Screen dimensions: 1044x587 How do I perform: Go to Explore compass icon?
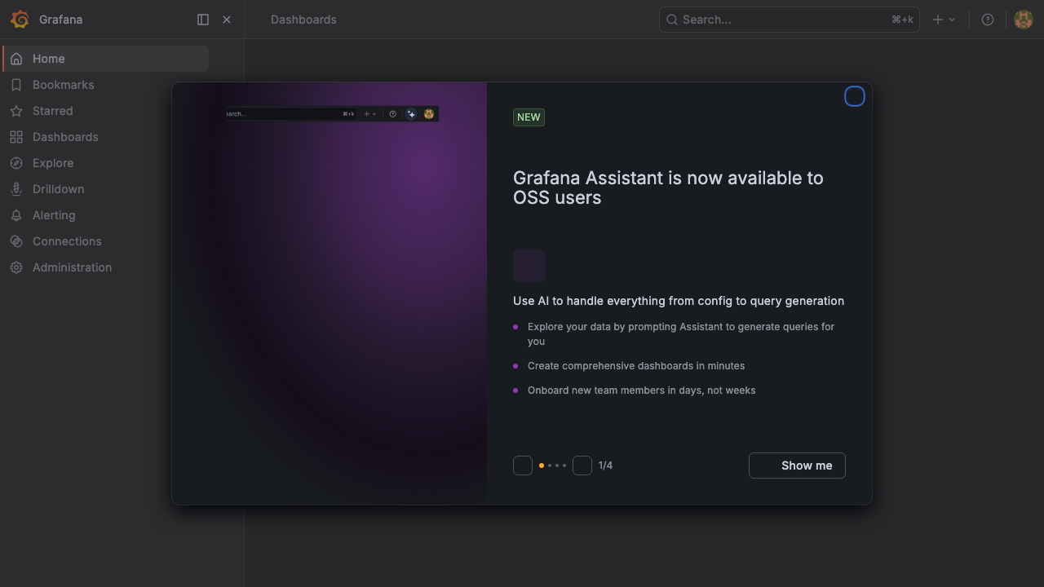16,163
